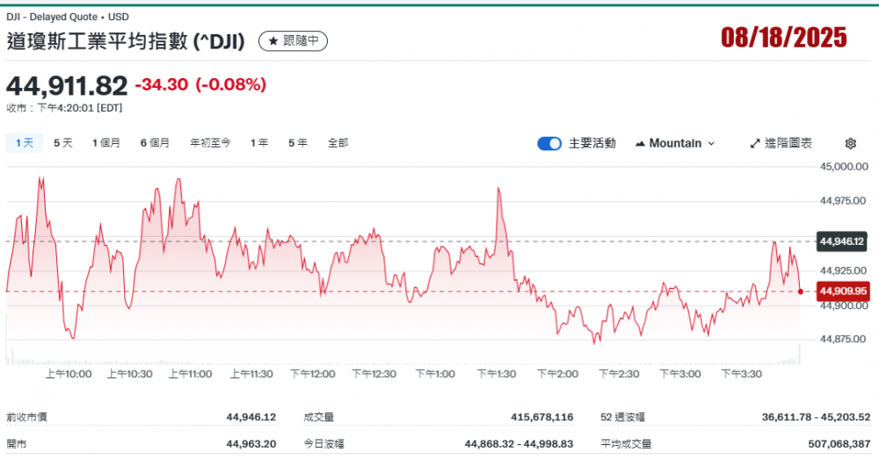Image resolution: width=879 pixels, height=467 pixels.
Task: Toggle the 主要活動 switch off
Action: [549, 143]
